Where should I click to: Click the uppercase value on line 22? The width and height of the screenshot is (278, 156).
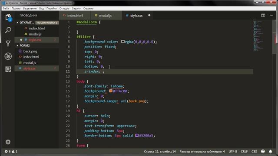(126, 126)
